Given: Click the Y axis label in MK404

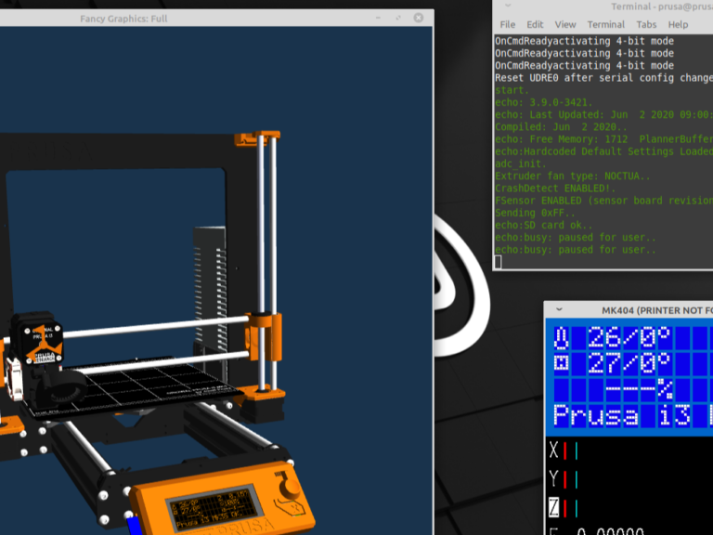Looking at the screenshot, I should tap(553, 478).
